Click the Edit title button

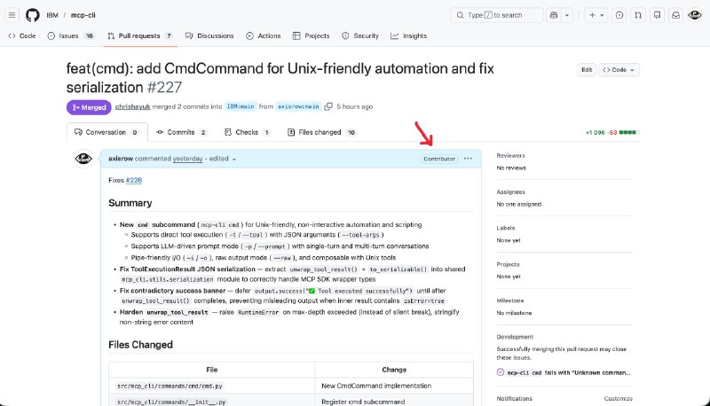(587, 69)
